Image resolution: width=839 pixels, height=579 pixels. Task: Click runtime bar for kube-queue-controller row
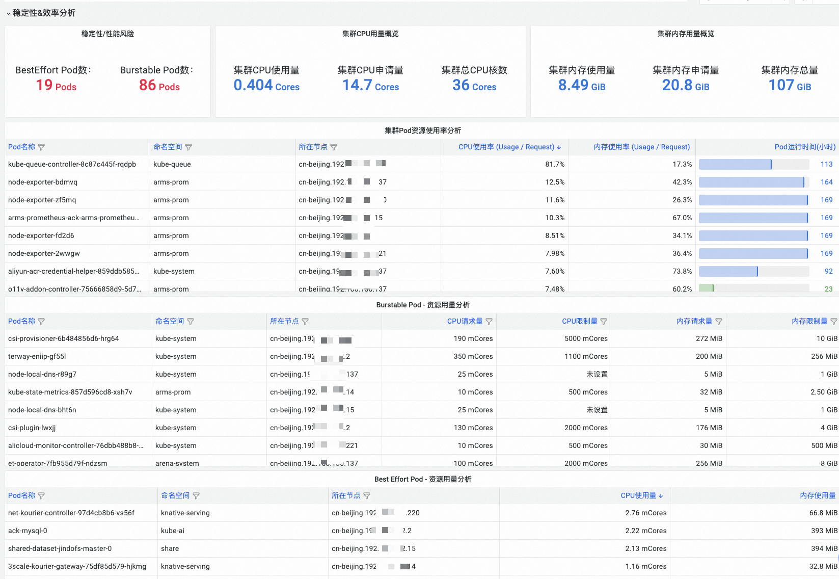point(754,164)
